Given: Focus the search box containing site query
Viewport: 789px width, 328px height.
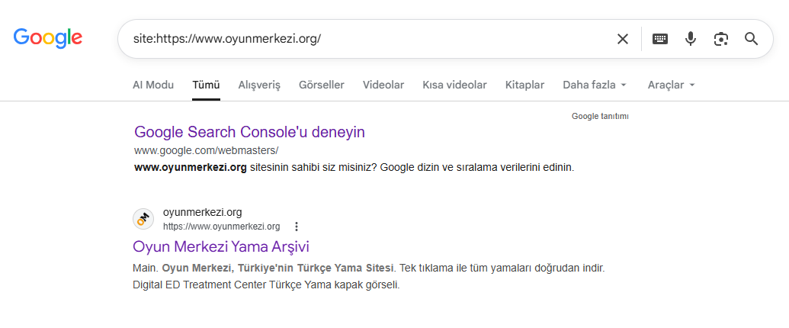Looking at the screenshot, I should click(x=367, y=39).
